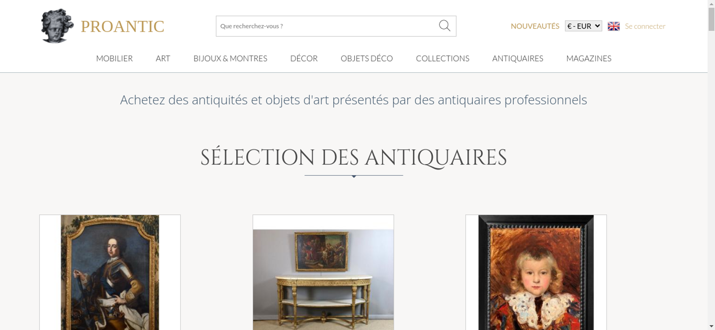The width and height of the screenshot is (715, 330).
Task: Go to the OBJETS DÉCO menu
Action: (367, 58)
